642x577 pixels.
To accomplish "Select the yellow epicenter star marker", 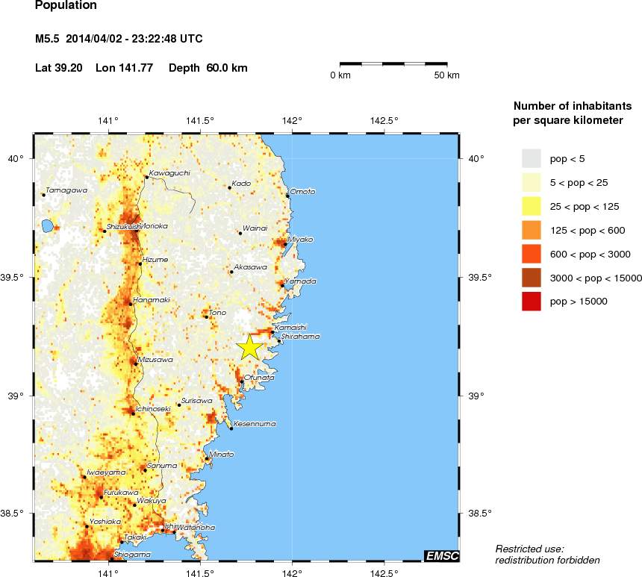I will [x=250, y=346].
